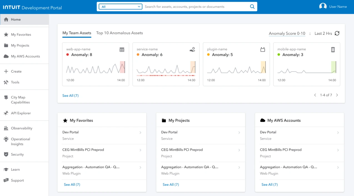Click the My AWS Accounts cloud icon in sidebar
354x196 pixels.
click(6, 56)
